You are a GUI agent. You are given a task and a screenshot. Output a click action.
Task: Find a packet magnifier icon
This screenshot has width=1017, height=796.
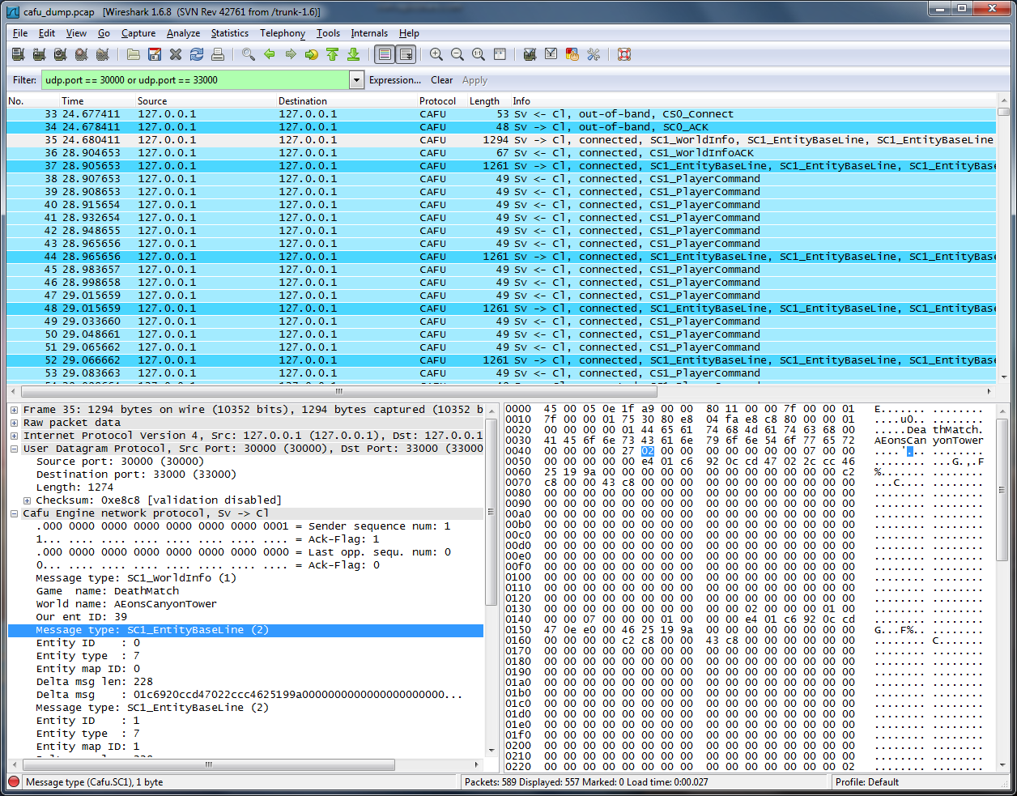(x=249, y=54)
